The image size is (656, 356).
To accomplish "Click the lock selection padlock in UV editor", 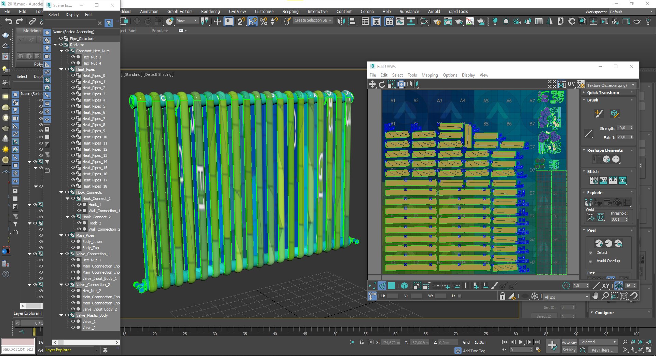I will [x=502, y=296].
